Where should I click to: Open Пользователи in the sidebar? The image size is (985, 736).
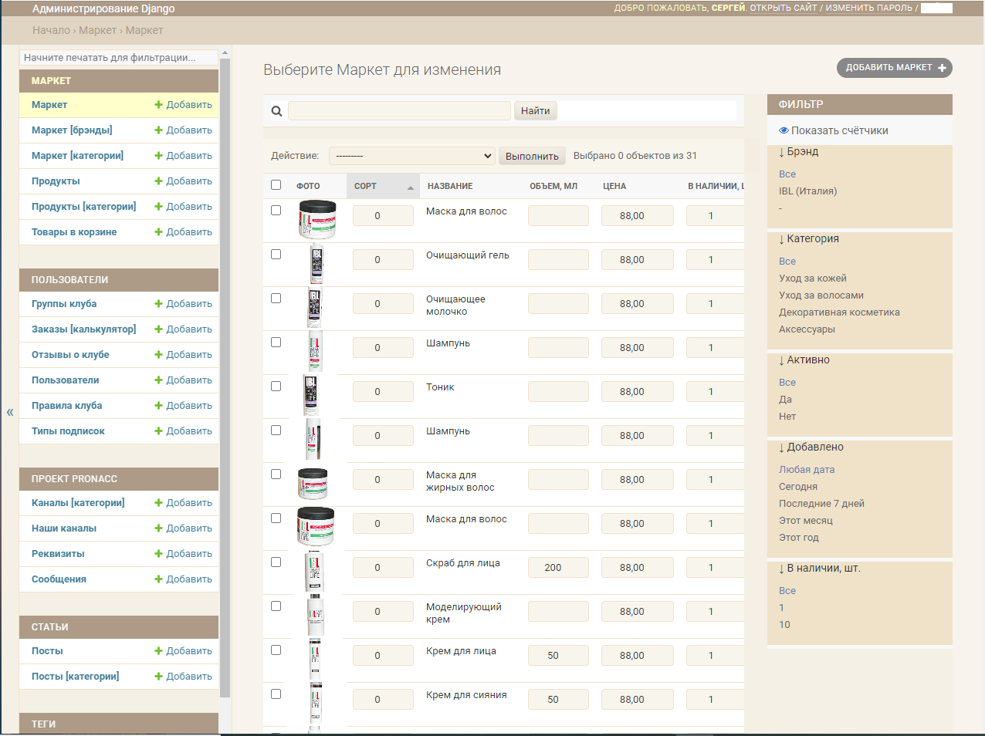[65, 380]
